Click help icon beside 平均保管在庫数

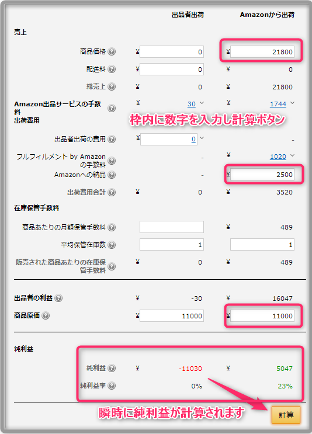pos(112,245)
